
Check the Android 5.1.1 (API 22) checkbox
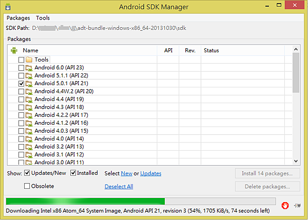(21, 76)
